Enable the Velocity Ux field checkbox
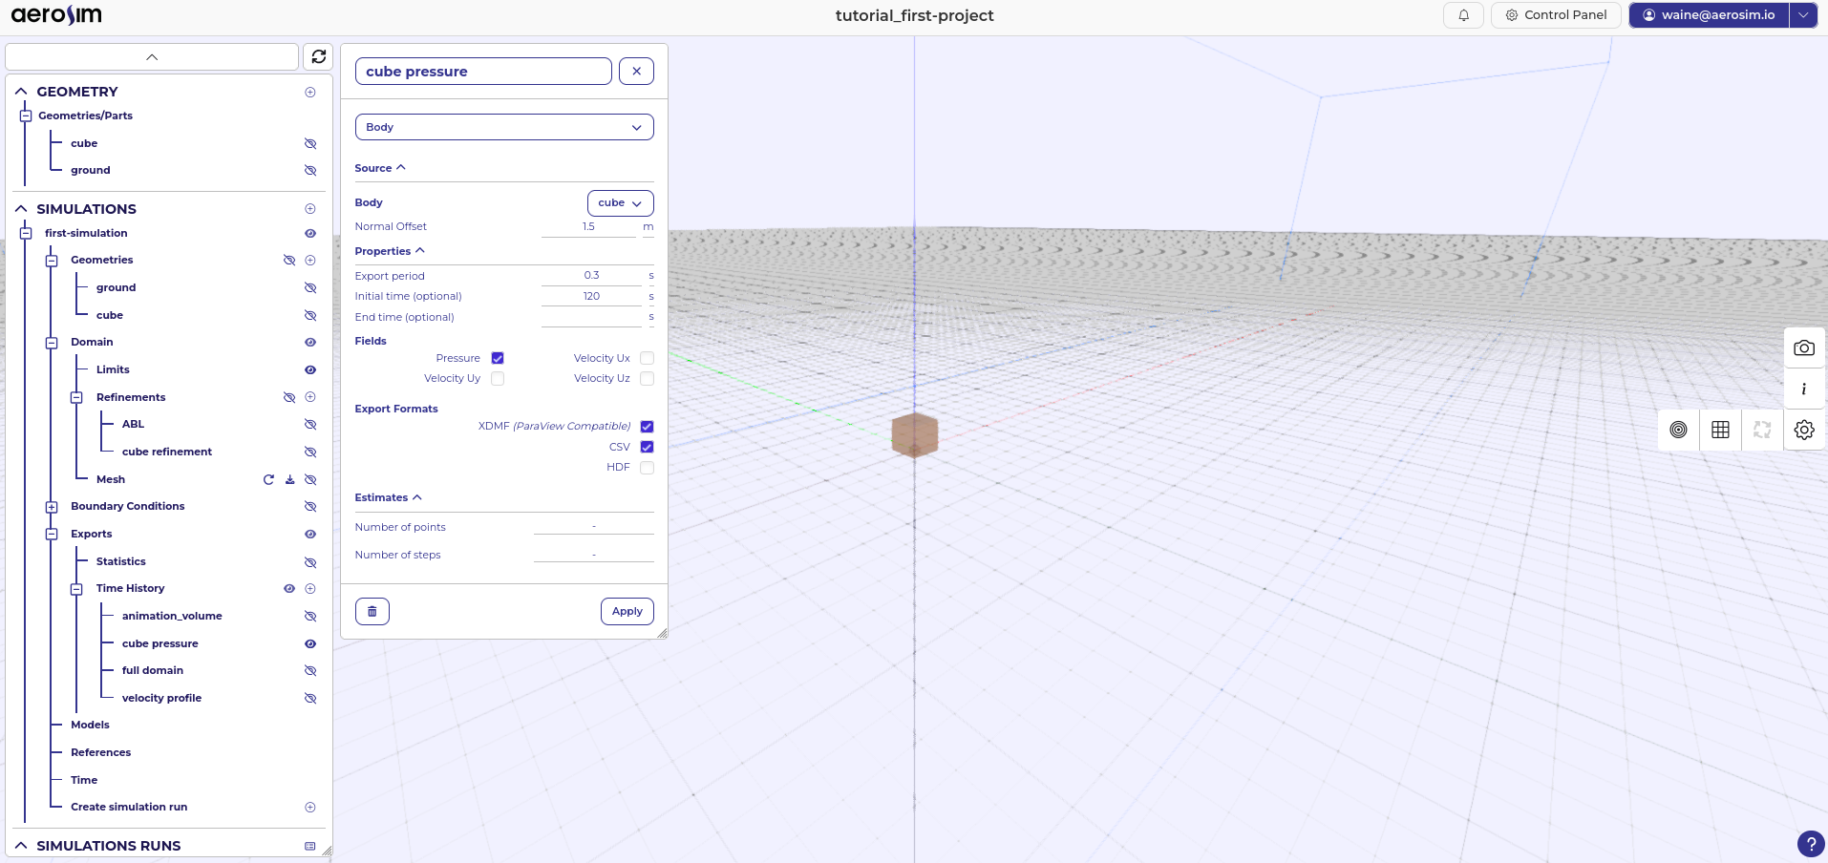The width and height of the screenshot is (1828, 863). point(648,358)
